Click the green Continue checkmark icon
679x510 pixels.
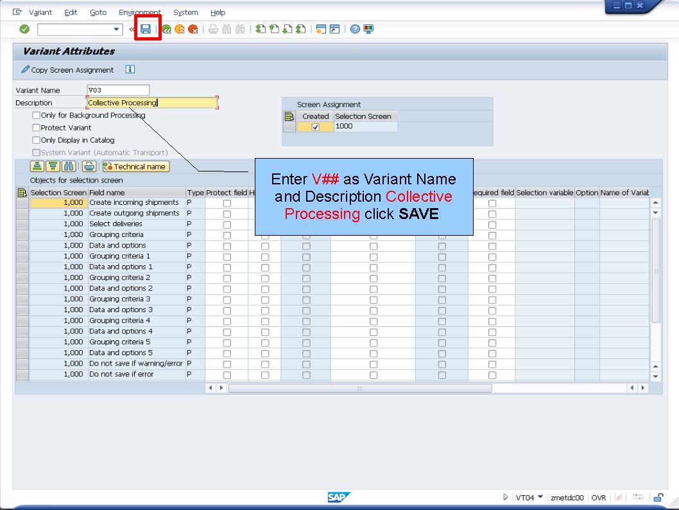tap(23, 28)
